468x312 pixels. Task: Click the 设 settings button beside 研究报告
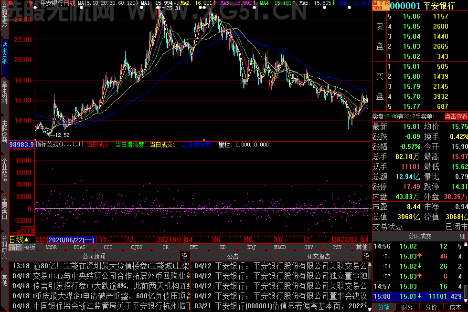pyautogui.click(x=367, y=256)
